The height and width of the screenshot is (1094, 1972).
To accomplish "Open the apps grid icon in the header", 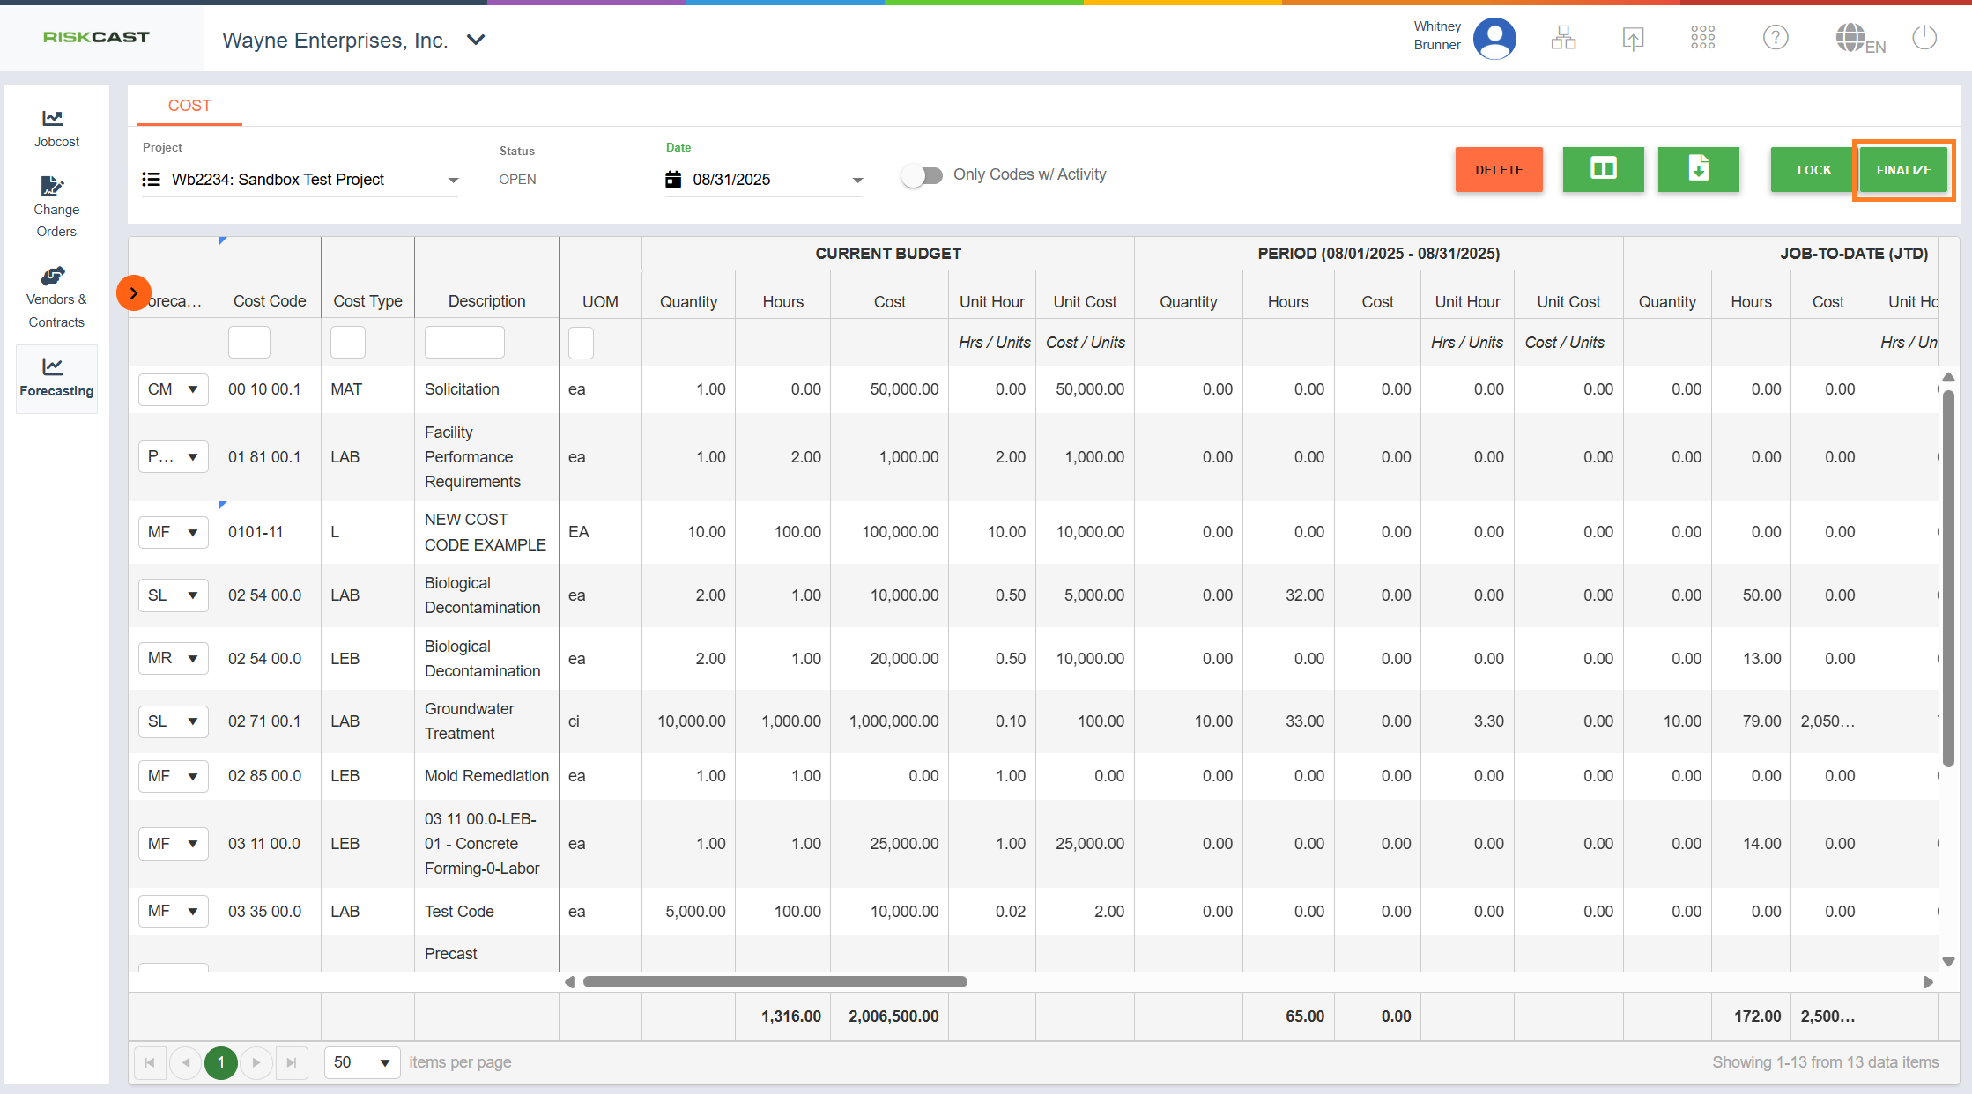I will (1702, 38).
